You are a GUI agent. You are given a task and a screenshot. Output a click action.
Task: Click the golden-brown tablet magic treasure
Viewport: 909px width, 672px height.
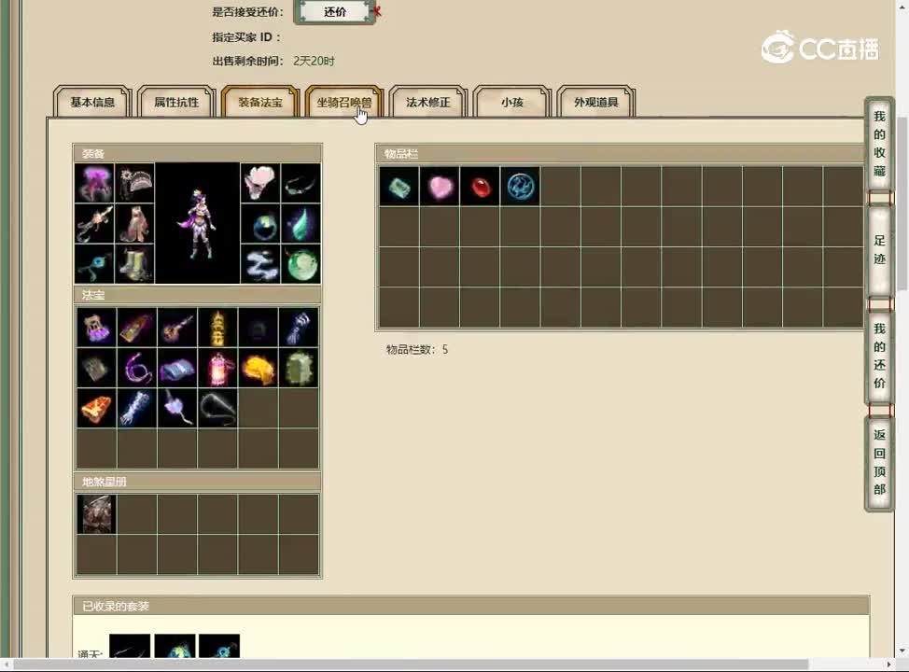coord(137,327)
